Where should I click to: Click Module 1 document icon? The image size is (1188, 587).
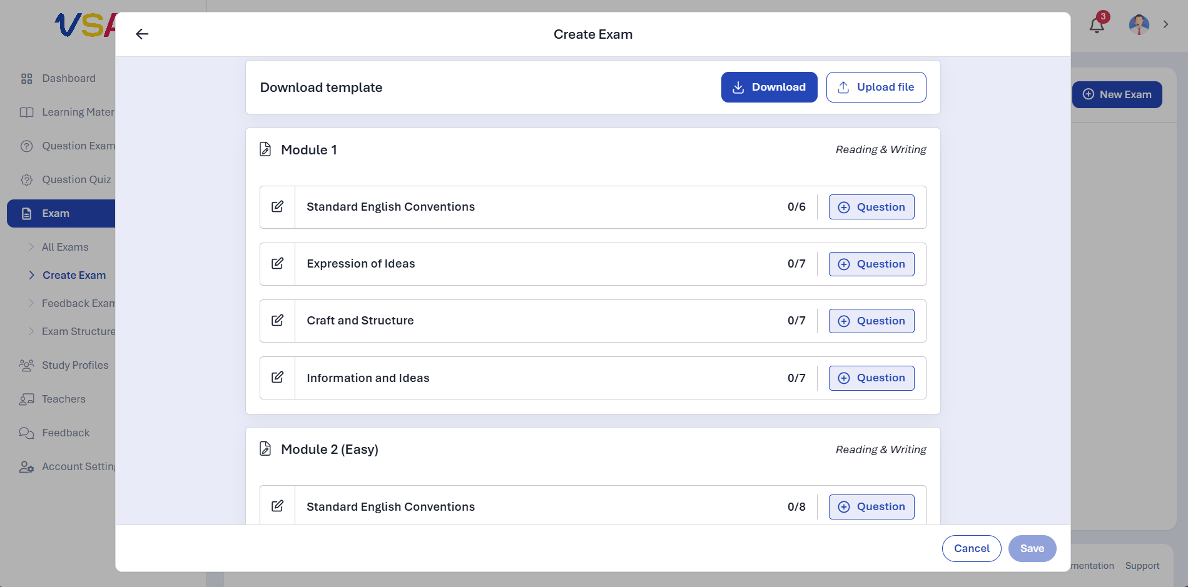click(265, 149)
